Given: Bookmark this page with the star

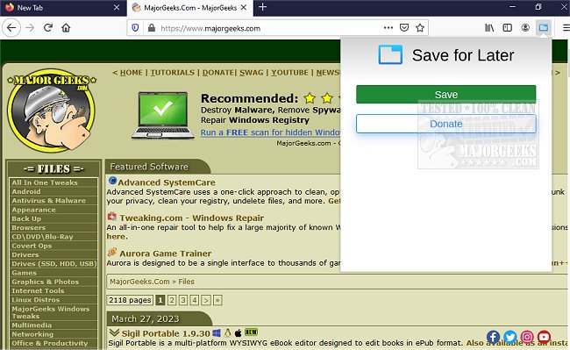Looking at the screenshot, I should coord(420,27).
